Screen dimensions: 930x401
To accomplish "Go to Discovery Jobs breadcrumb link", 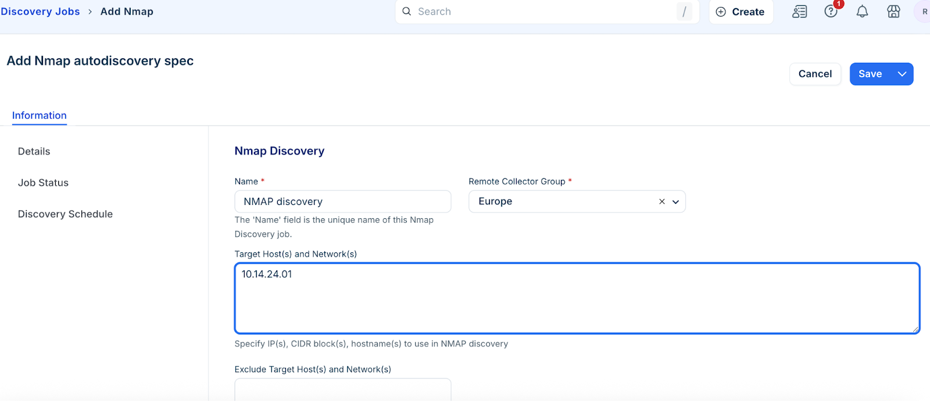I will point(40,12).
